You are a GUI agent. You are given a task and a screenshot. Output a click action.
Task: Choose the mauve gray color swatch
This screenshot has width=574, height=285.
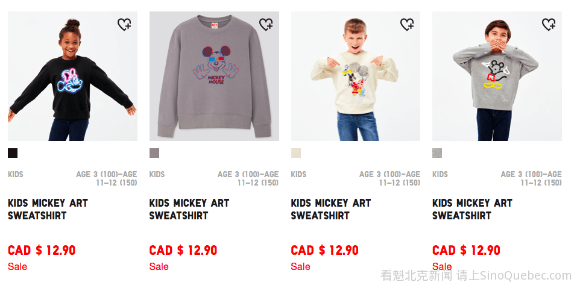(154, 153)
